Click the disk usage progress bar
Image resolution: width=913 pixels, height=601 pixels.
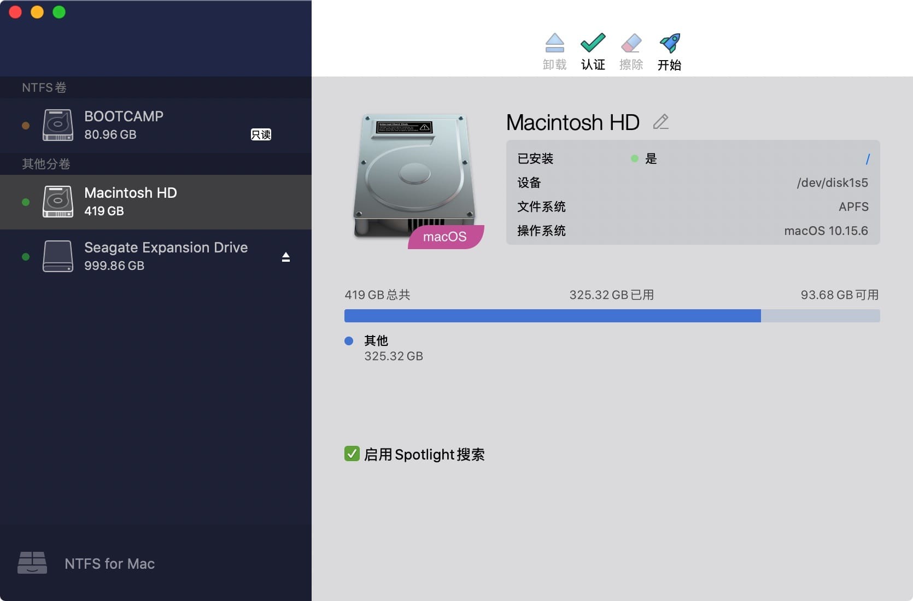(x=611, y=316)
